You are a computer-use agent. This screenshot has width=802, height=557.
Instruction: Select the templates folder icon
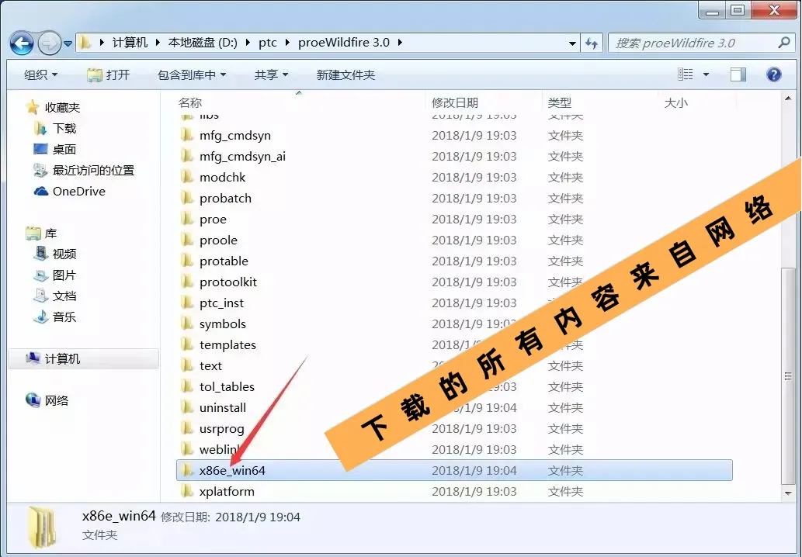tap(187, 344)
